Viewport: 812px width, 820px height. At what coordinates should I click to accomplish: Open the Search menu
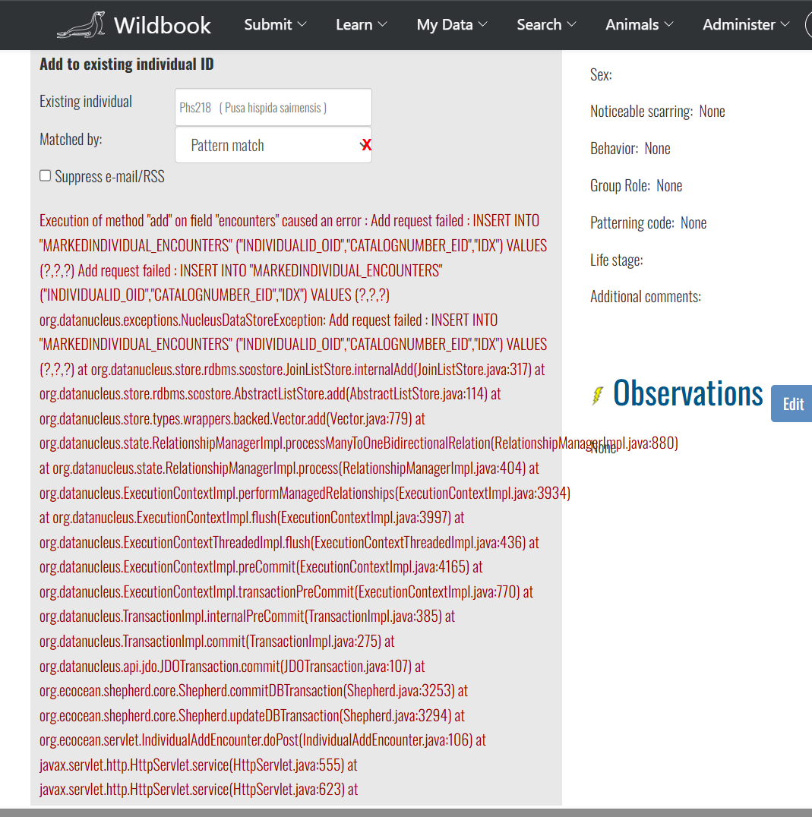tap(545, 25)
